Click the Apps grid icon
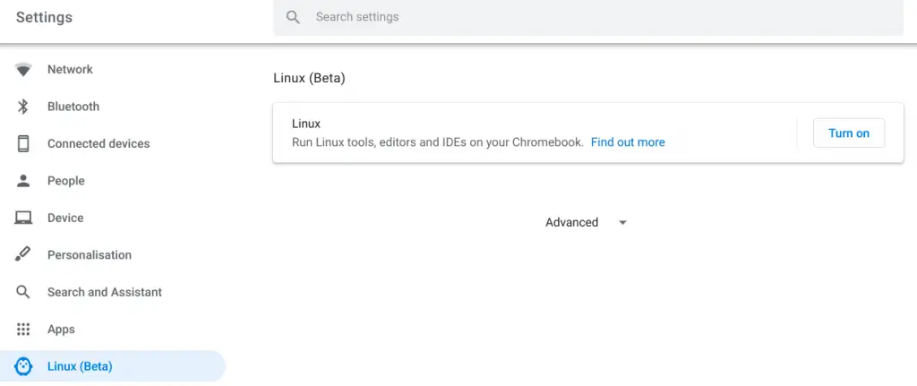This screenshot has width=917, height=386. point(23,330)
